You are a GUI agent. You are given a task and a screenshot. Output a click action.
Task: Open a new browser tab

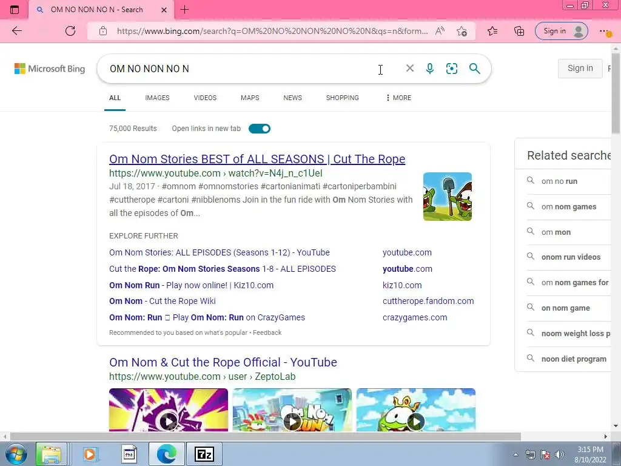pos(184,10)
